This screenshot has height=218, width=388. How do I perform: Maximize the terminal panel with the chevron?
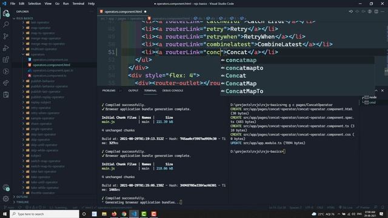tap(376, 91)
